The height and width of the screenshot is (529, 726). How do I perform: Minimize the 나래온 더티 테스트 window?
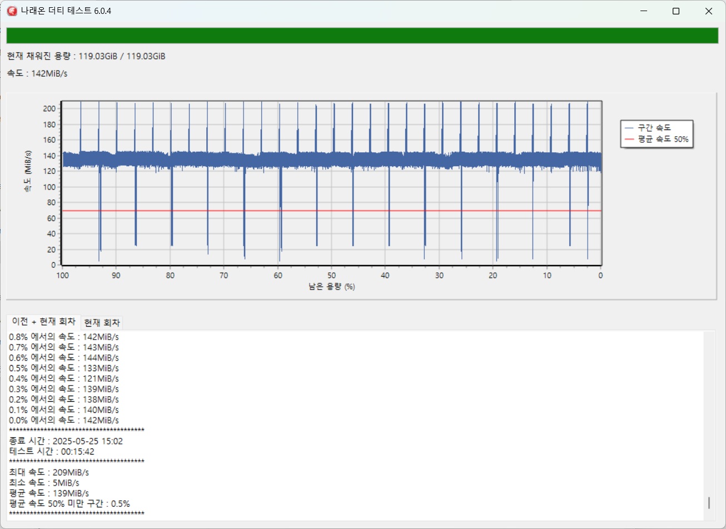coord(643,11)
